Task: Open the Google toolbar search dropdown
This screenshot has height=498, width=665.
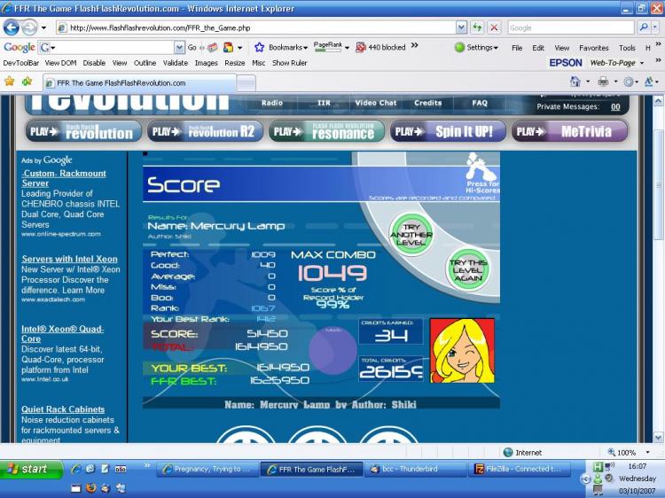Action: tap(180, 48)
